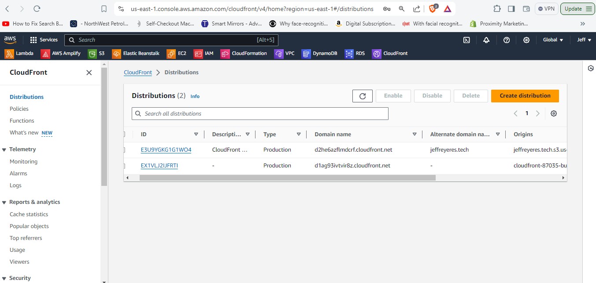
Task: Reload the browser page
Action: [x=37, y=8]
